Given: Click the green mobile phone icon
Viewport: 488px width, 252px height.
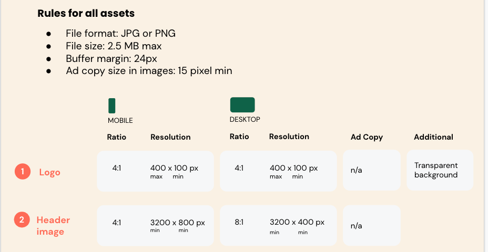Looking at the screenshot, I should pyautogui.click(x=111, y=106).
